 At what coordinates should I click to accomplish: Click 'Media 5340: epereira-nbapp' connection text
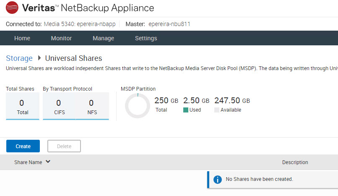[80, 24]
